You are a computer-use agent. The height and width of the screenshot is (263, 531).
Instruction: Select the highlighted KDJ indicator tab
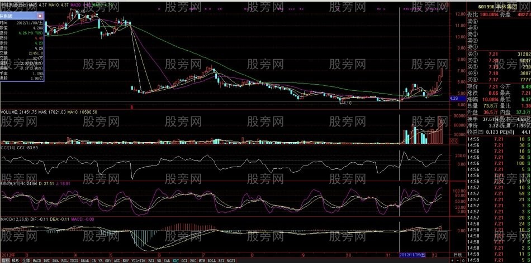tap(176, 261)
